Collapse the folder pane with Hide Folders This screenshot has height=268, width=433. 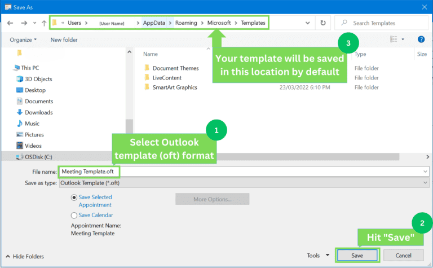point(25,256)
